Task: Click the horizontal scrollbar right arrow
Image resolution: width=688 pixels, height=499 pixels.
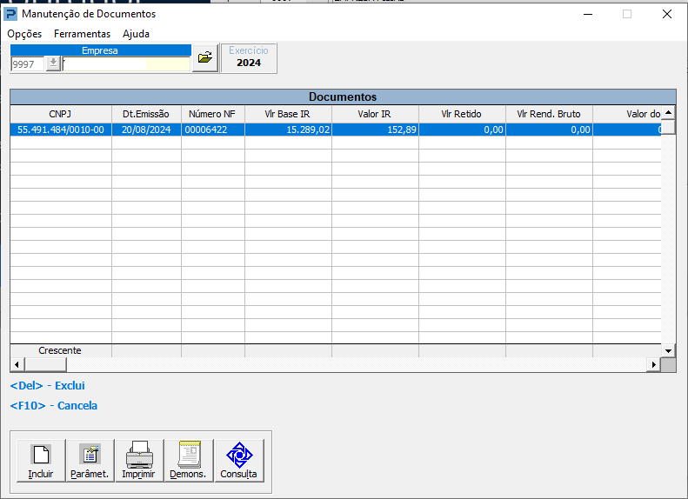Action: (654, 364)
